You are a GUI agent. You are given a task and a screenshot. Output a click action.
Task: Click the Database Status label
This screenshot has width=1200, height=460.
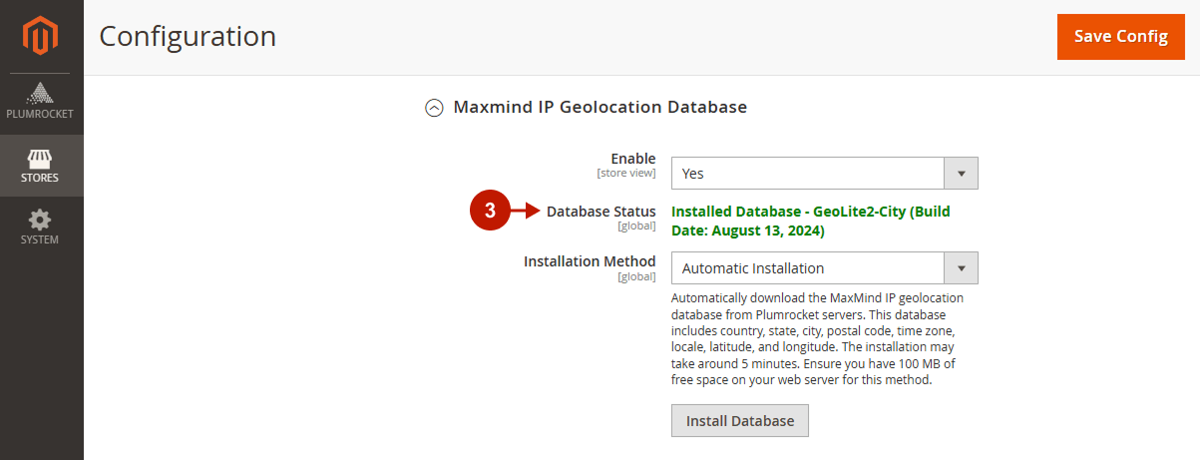(x=600, y=211)
